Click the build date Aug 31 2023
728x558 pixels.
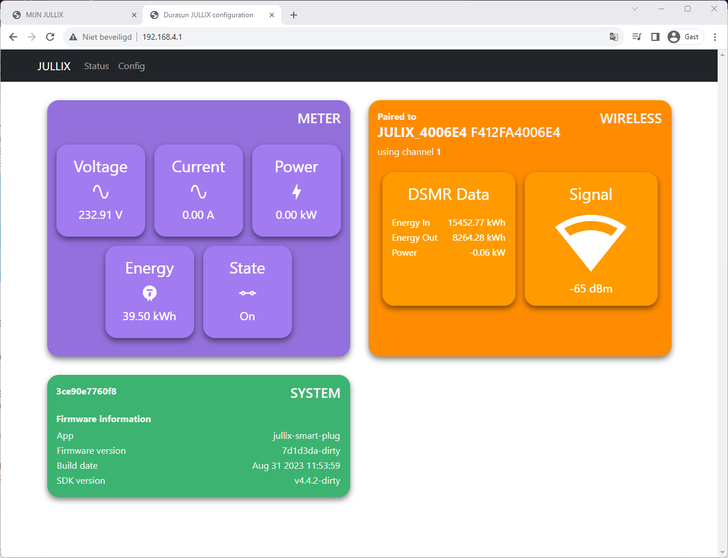click(296, 466)
